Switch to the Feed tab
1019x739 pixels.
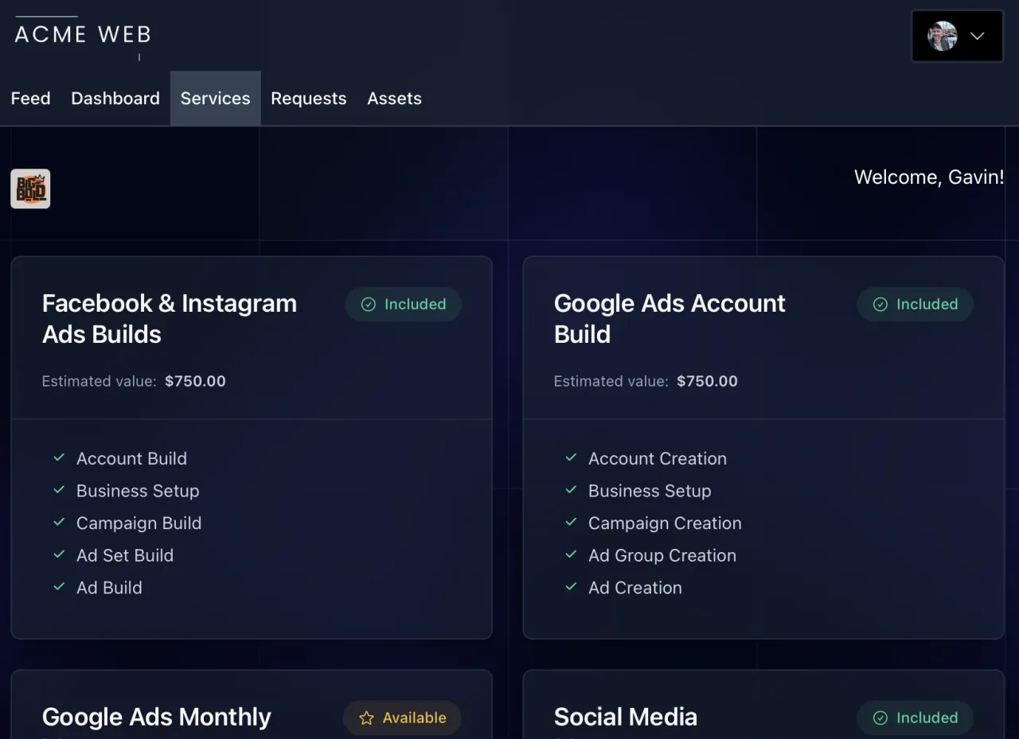30,99
